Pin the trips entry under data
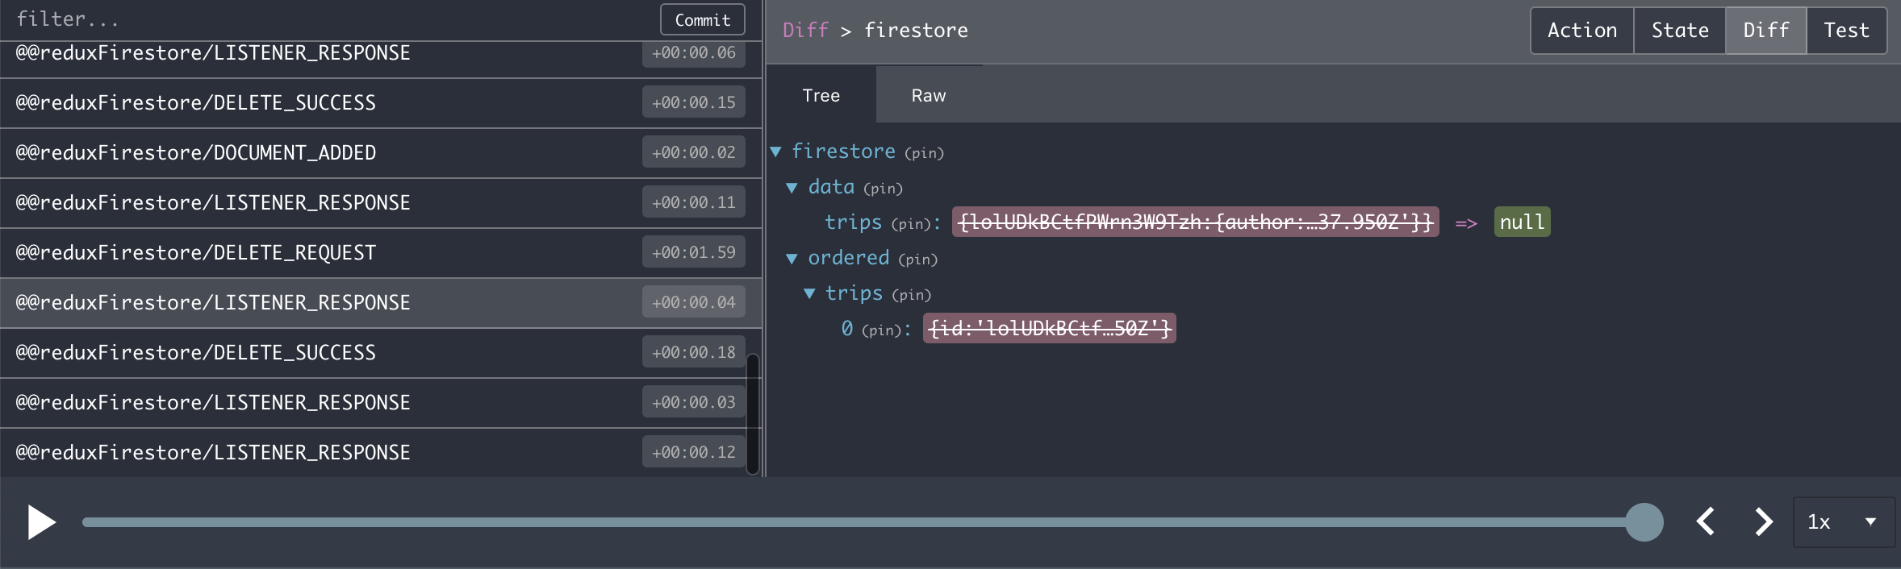The width and height of the screenshot is (1901, 569). pos(912,224)
